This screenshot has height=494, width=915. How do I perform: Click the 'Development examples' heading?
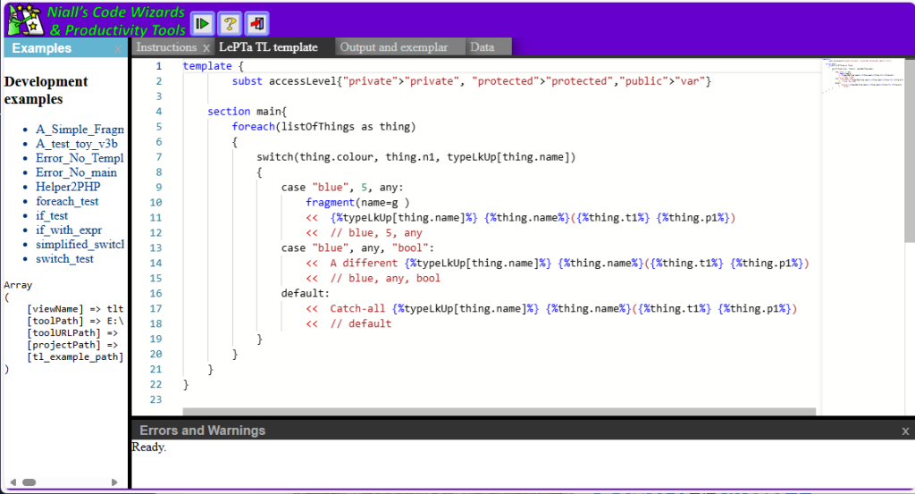pyautogui.click(x=46, y=90)
